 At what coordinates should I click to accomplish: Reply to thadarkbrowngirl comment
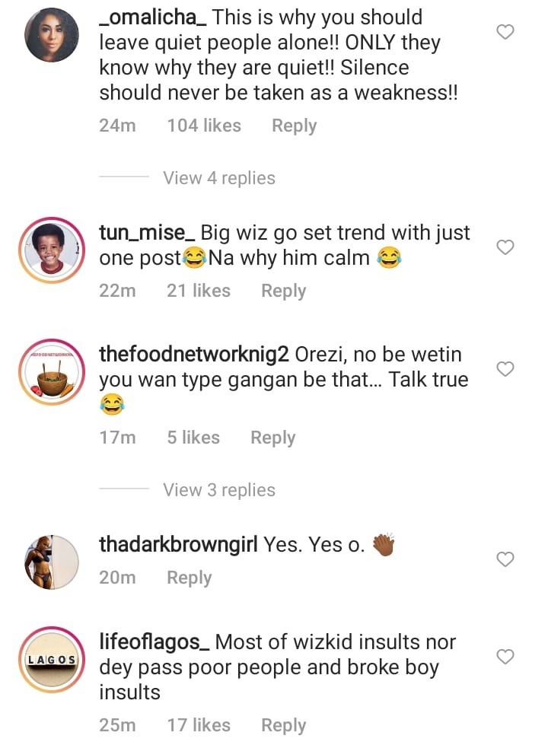189,578
